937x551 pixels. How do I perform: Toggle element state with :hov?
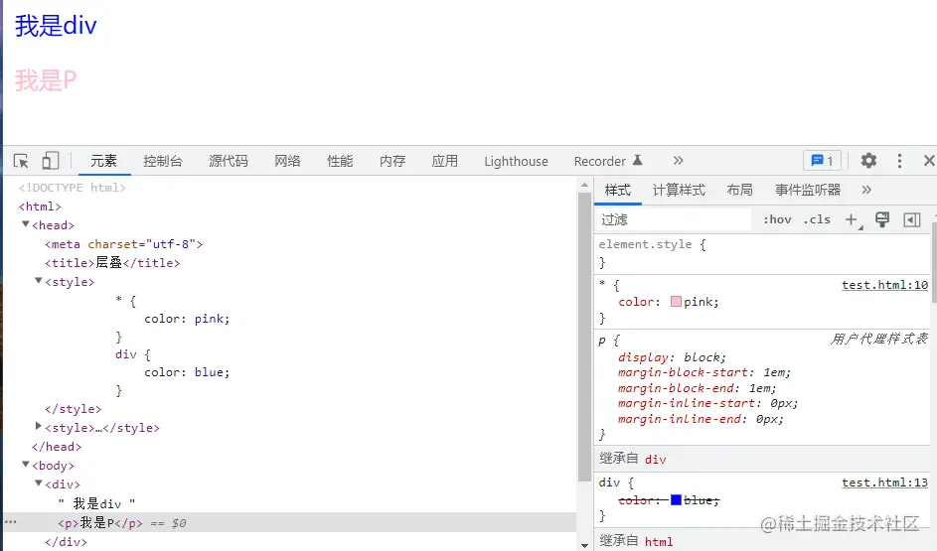[777, 219]
